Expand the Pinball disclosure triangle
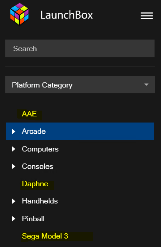 [x=14, y=219]
